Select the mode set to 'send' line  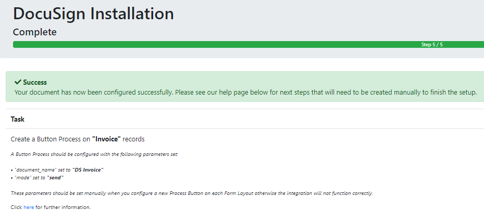(37, 178)
